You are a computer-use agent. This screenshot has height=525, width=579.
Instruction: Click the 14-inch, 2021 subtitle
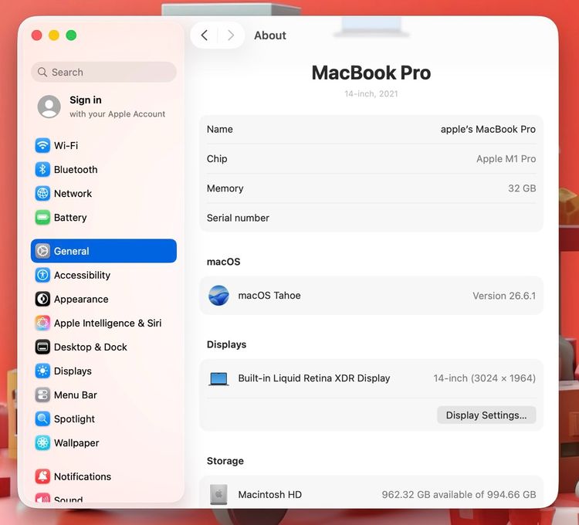tap(371, 93)
